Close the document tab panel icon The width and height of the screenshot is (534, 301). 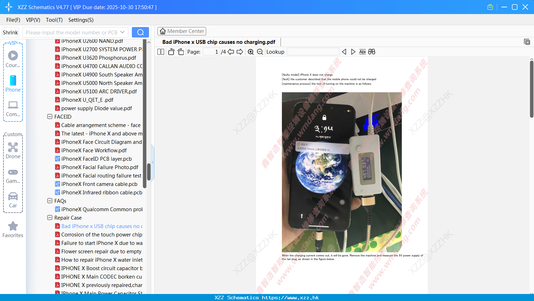tap(527, 42)
